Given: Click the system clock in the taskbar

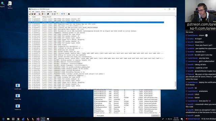Looking at the screenshot, I should click(176, 119).
